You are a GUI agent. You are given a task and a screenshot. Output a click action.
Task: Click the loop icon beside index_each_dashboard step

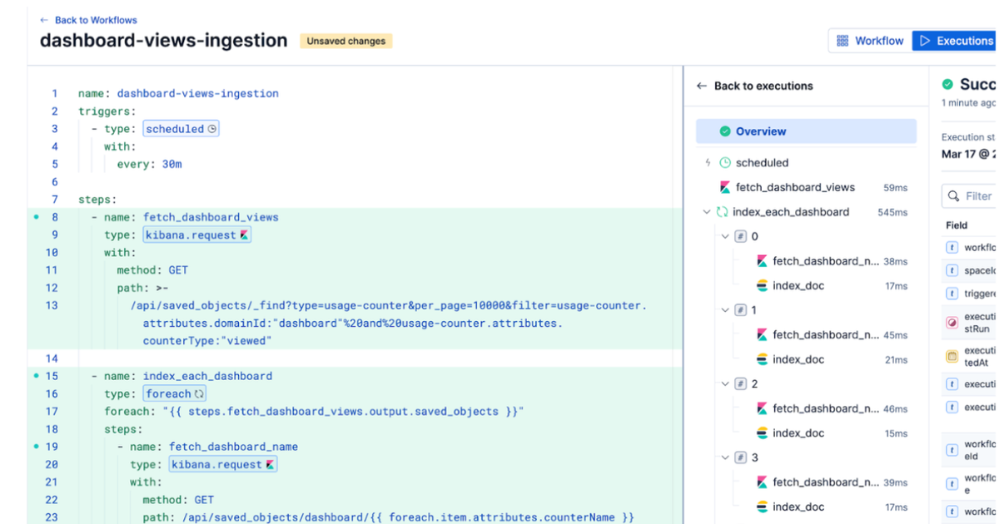[722, 212]
